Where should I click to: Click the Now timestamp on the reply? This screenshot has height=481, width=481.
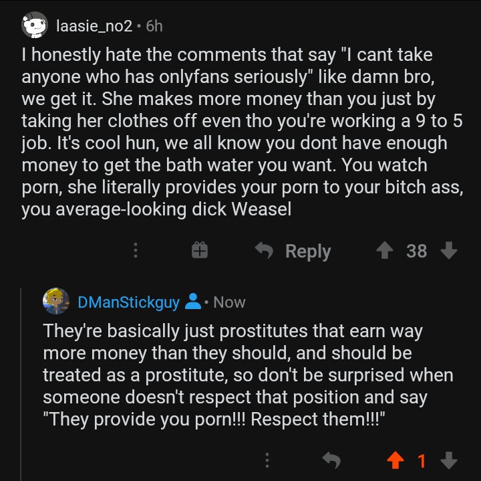pos(229,302)
